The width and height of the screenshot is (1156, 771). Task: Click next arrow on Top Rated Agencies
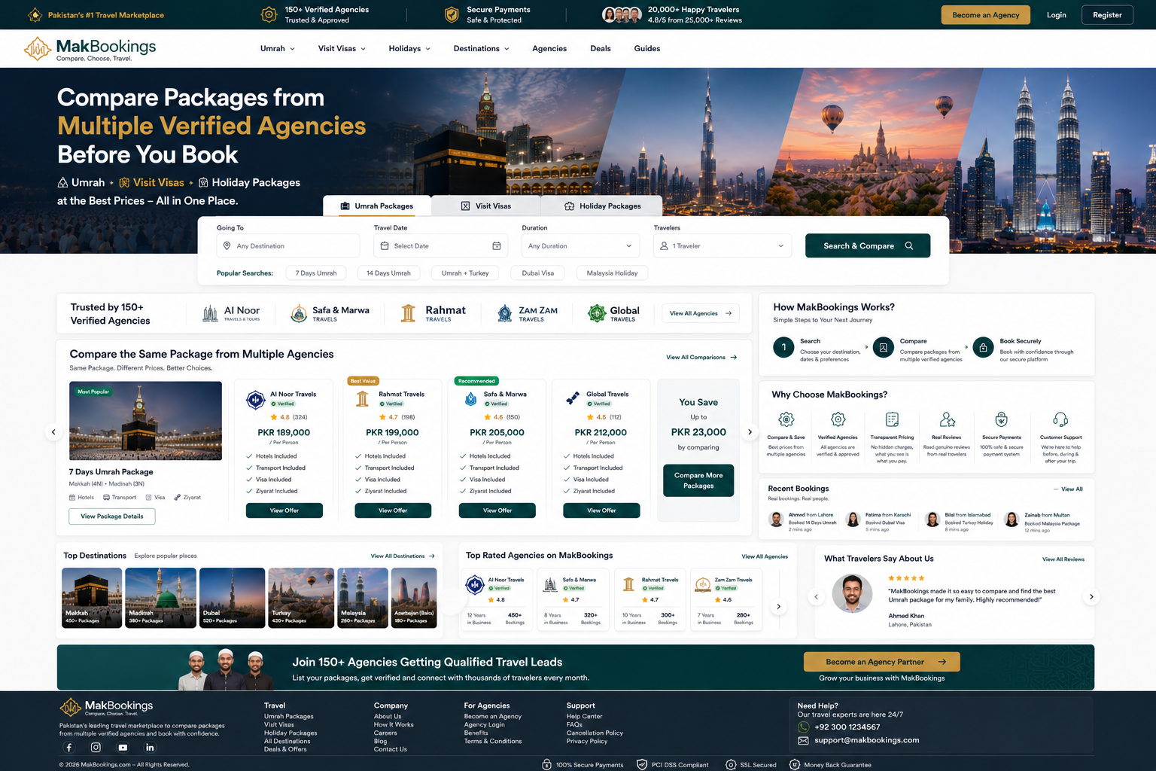[778, 606]
